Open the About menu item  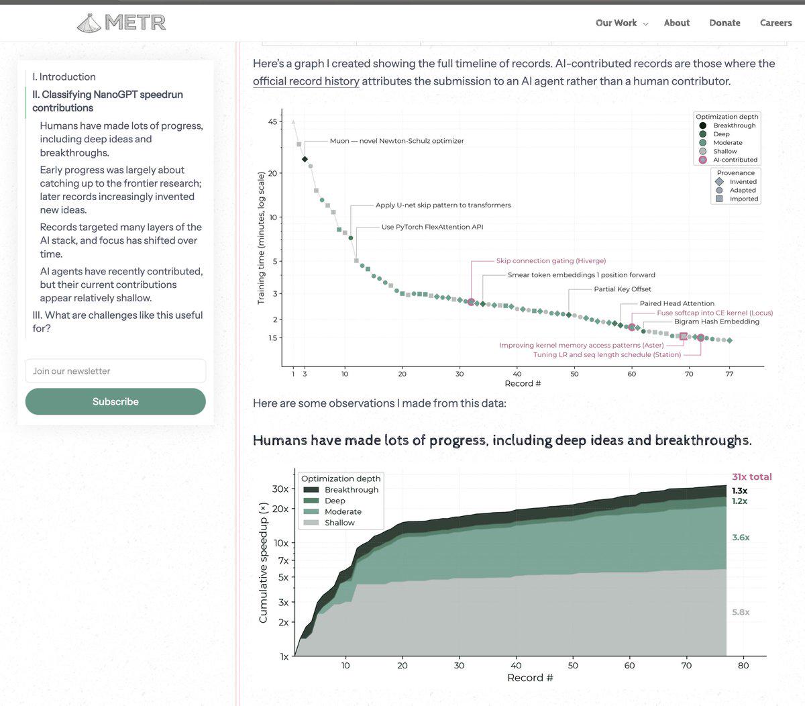click(677, 23)
